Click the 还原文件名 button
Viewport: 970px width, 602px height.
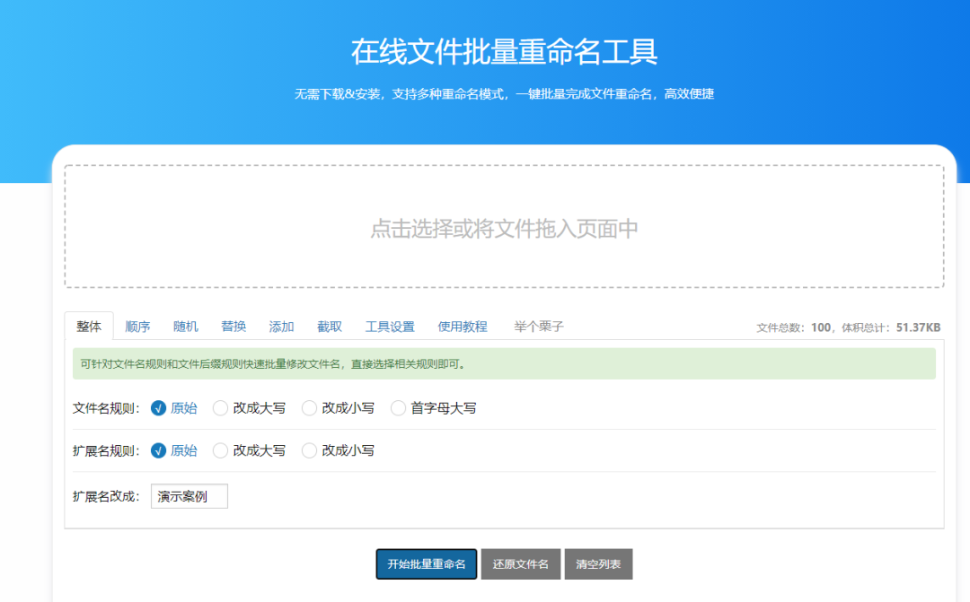point(521,564)
